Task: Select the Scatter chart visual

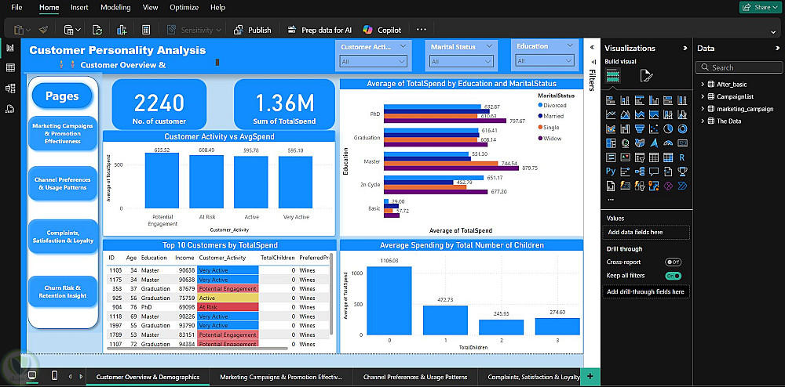Action: pos(654,128)
